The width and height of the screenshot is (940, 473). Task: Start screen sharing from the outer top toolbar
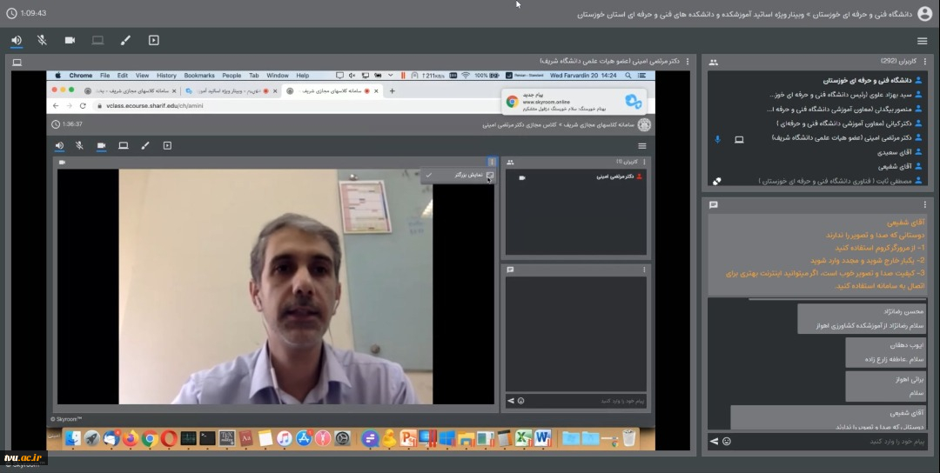(97, 40)
